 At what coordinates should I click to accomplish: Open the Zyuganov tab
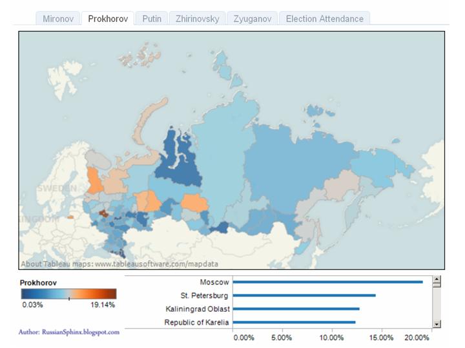253,19
